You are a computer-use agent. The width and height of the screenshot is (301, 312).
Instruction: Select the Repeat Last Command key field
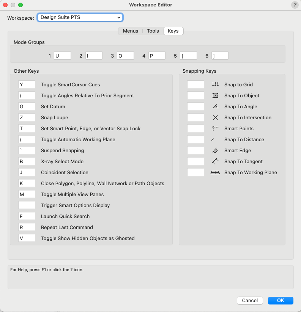27,227
